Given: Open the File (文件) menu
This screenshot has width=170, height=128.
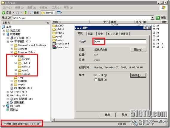Looking at the screenshot, I should pos(7,7).
